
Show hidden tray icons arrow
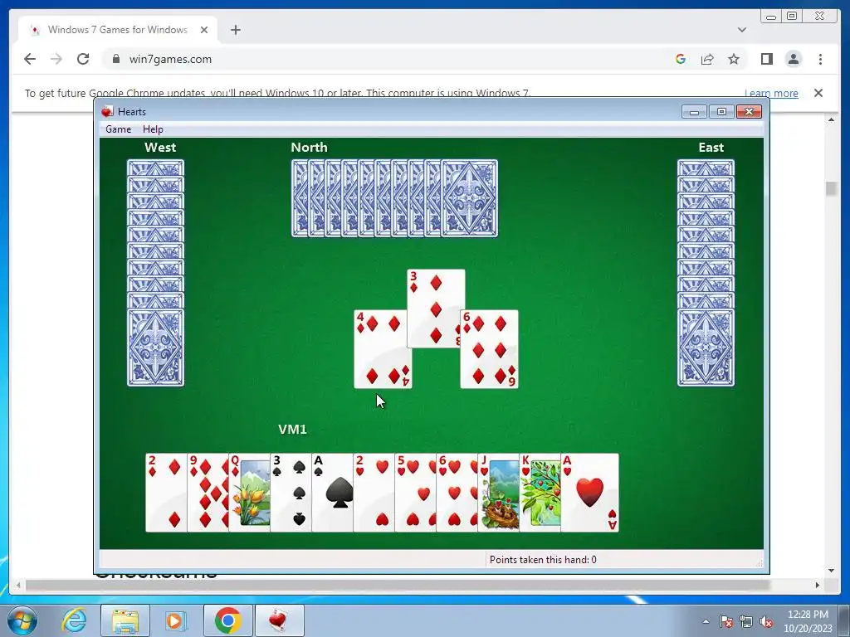706,621
